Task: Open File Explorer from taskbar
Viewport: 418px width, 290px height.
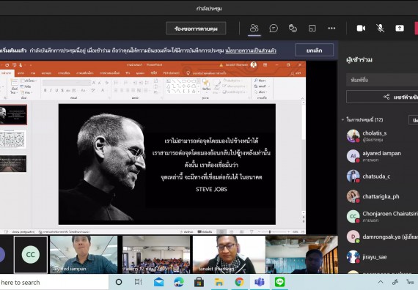Action: (219, 282)
